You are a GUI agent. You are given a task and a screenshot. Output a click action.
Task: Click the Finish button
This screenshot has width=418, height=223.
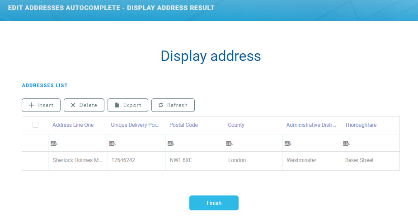pos(214,203)
